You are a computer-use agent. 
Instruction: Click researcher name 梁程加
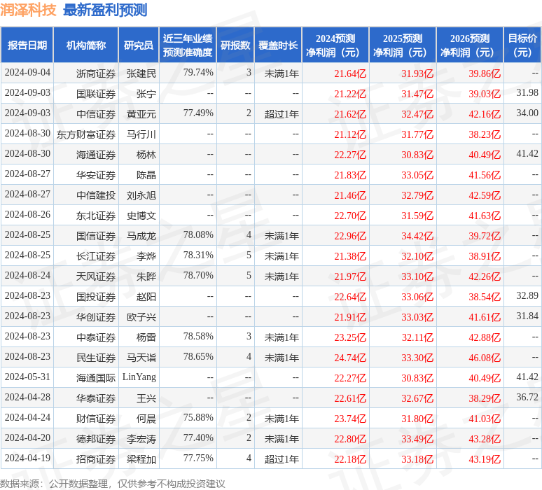[141, 460]
